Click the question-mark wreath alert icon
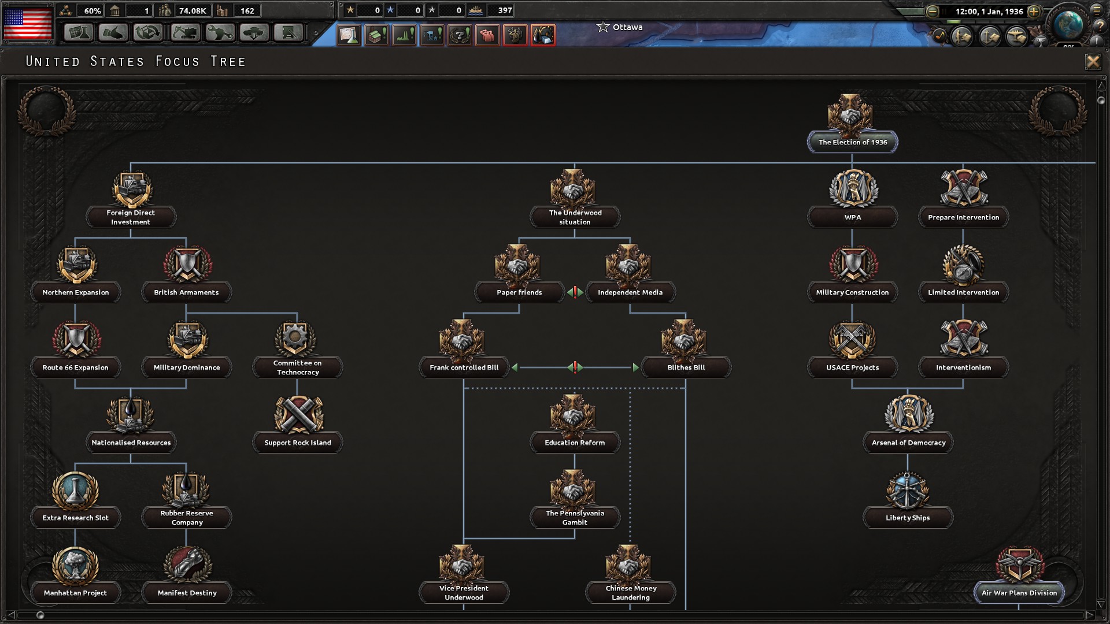The image size is (1110, 624). [460, 35]
